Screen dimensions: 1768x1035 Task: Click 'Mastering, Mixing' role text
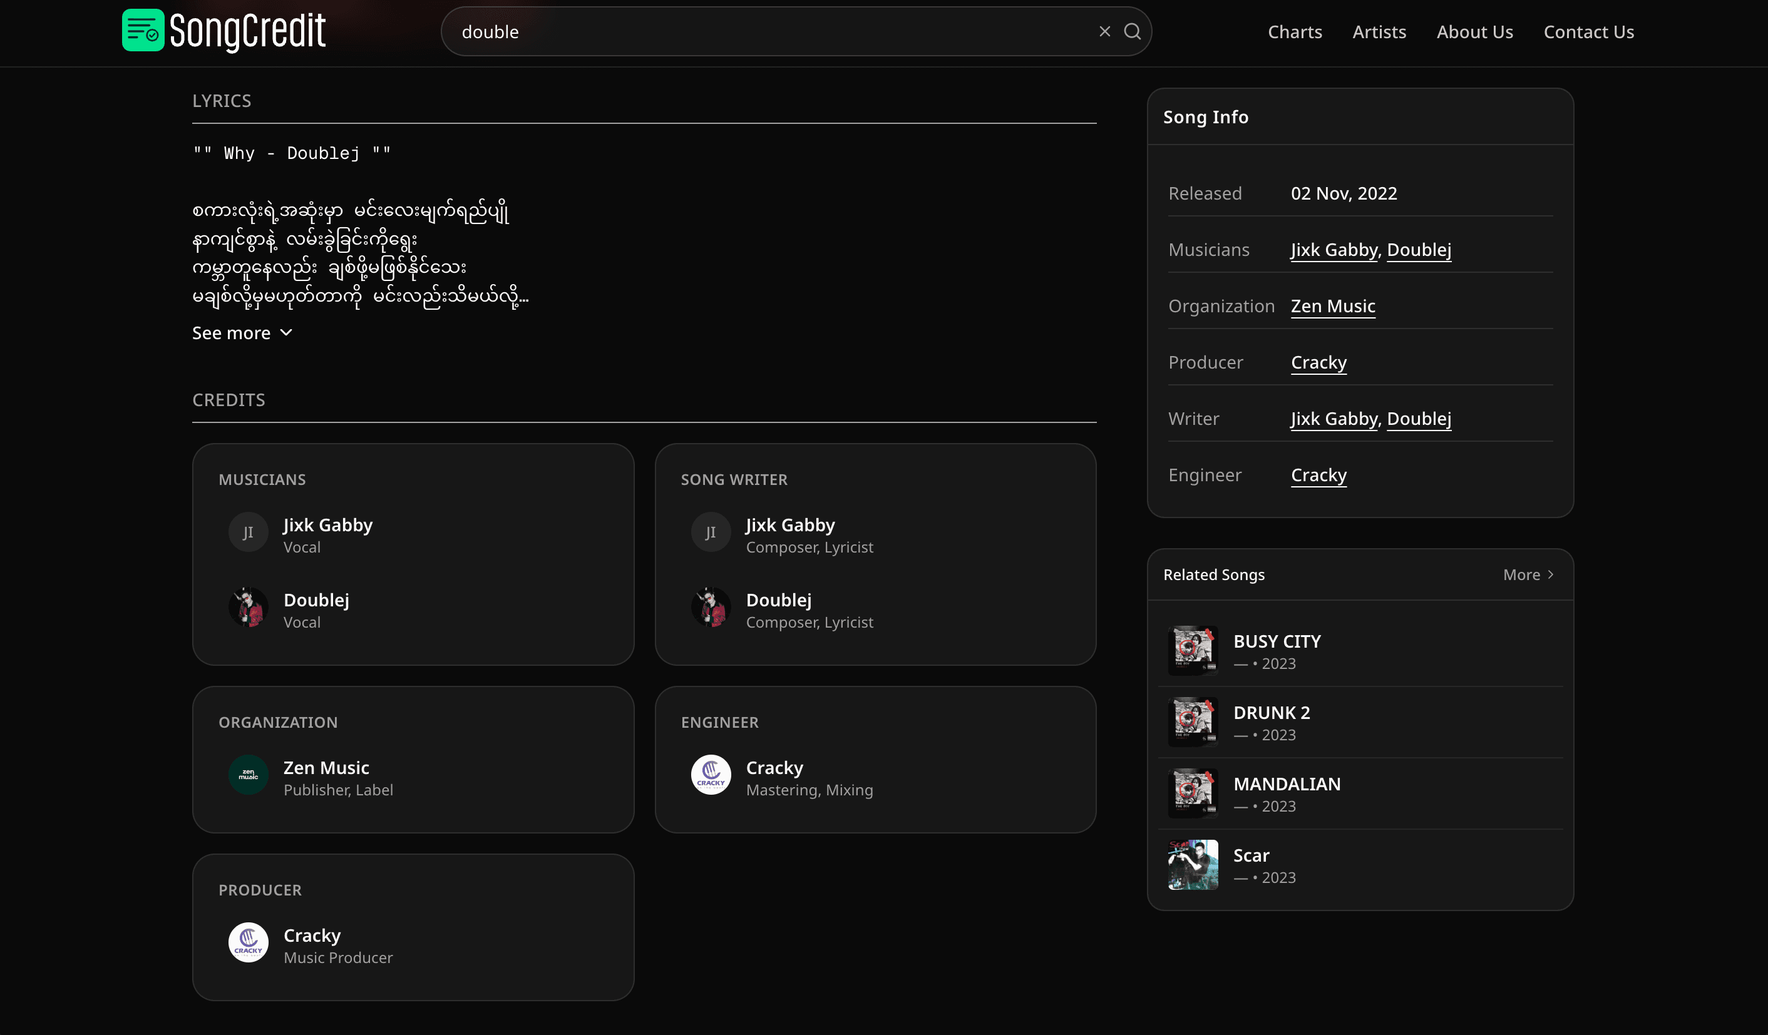point(809,790)
